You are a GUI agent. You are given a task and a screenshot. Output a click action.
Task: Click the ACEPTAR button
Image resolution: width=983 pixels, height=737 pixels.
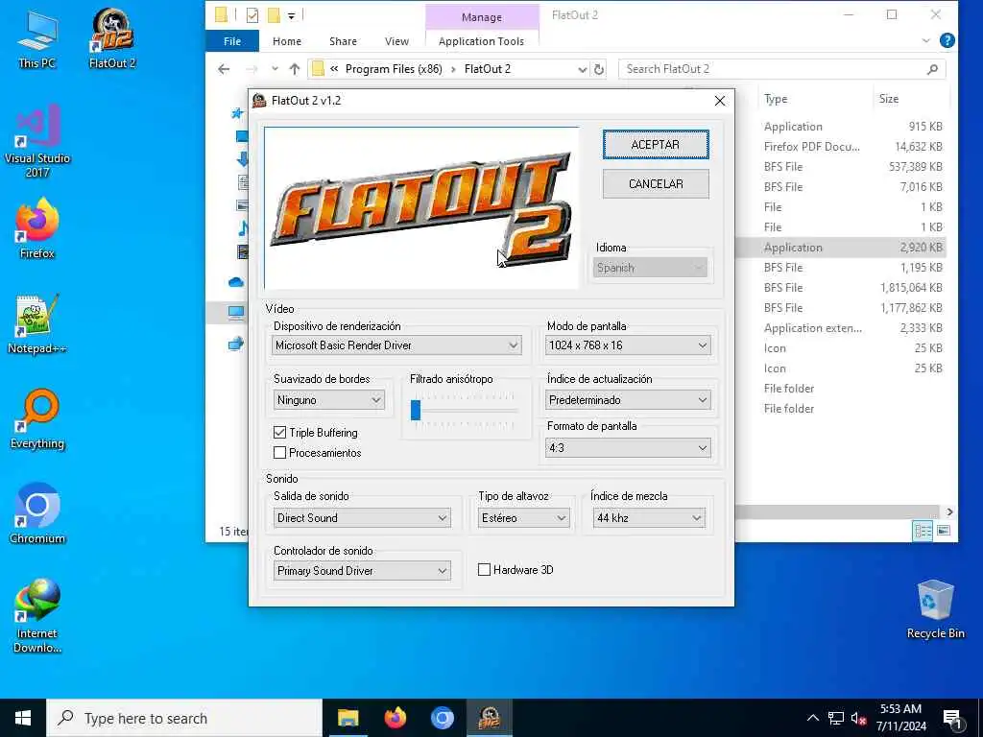(x=656, y=145)
